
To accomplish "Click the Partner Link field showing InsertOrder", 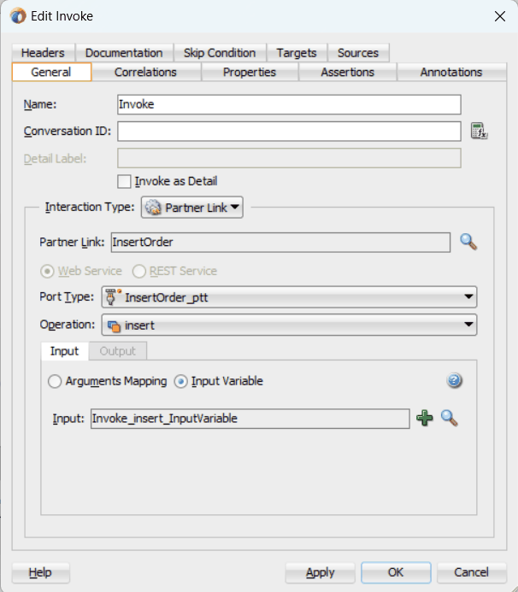I will [280, 242].
